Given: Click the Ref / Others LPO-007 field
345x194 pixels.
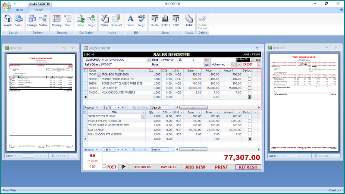Looking at the screenshot, I should click(x=125, y=65).
